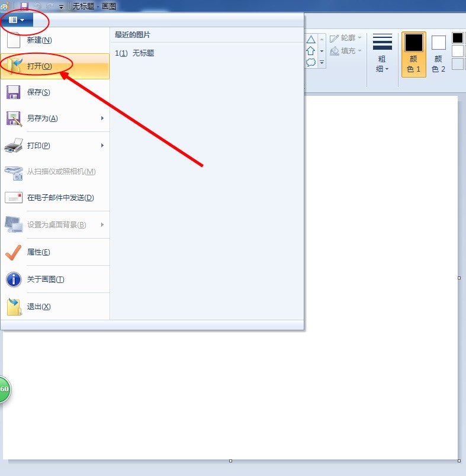Screen dimensions: 466x476
Task: Click the canvas bottom-center resize handle
Action: click(x=231, y=461)
